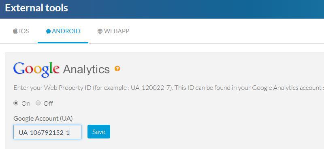Click the blue underline beneath ANDROID tab
The image size is (324, 149).
[63, 43]
